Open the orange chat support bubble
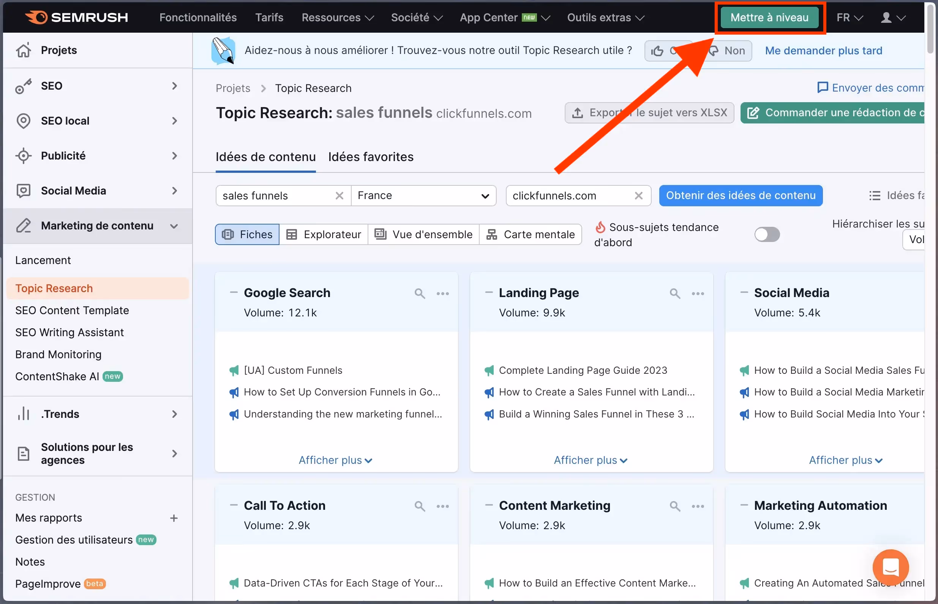Viewport: 938px width, 604px height. [x=891, y=567]
